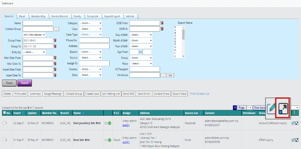Viewport: 301px width, 149px height.
Task: Tick the checkbox for row 2
Action: (4, 140)
